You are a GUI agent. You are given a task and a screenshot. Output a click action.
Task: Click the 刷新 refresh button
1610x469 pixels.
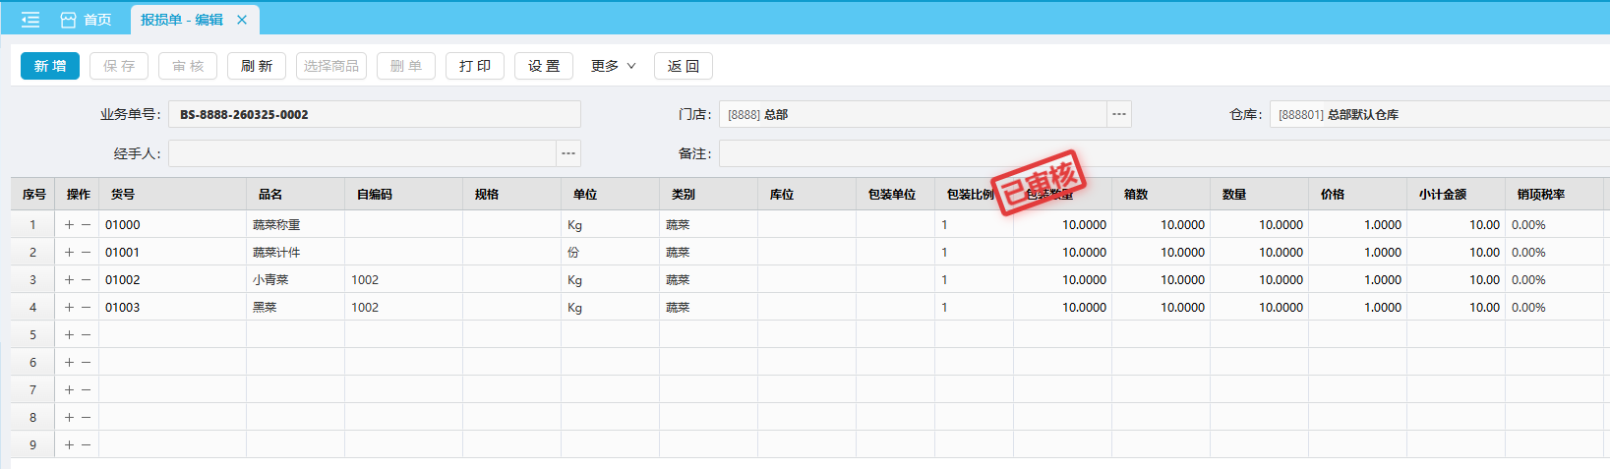(257, 66)
